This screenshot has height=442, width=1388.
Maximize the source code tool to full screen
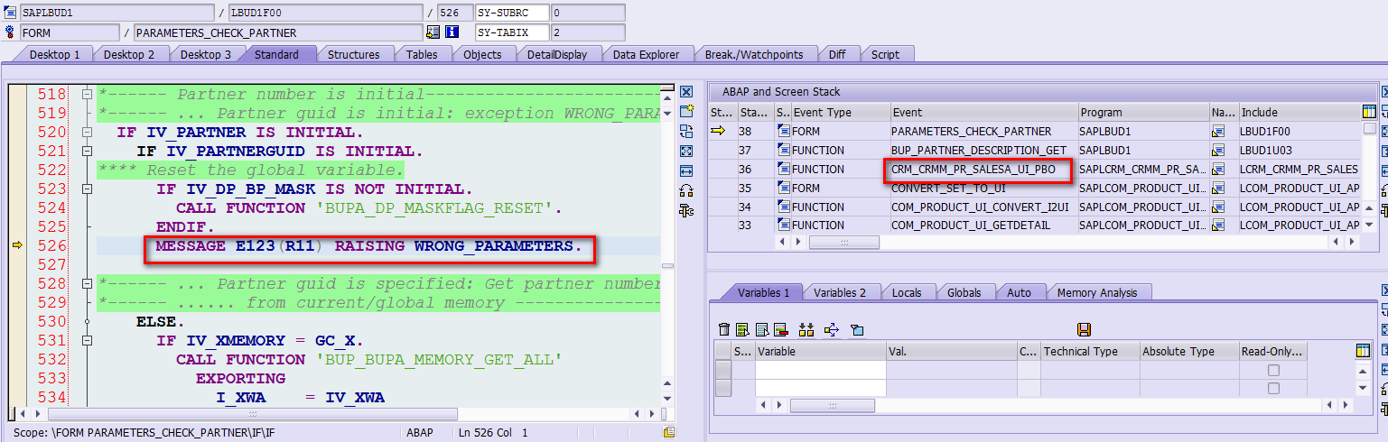(686, 151)
